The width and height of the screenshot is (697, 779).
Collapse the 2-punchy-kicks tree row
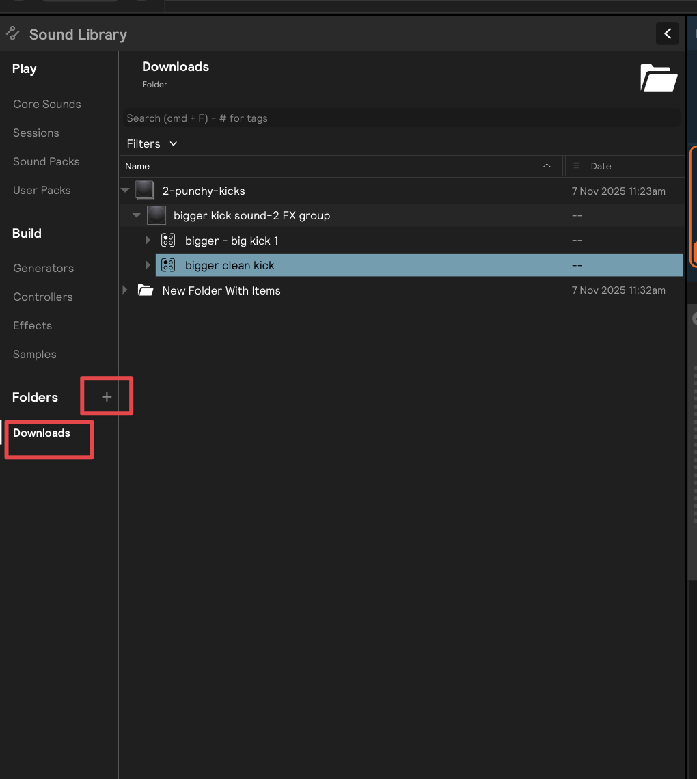coord(125,191)
